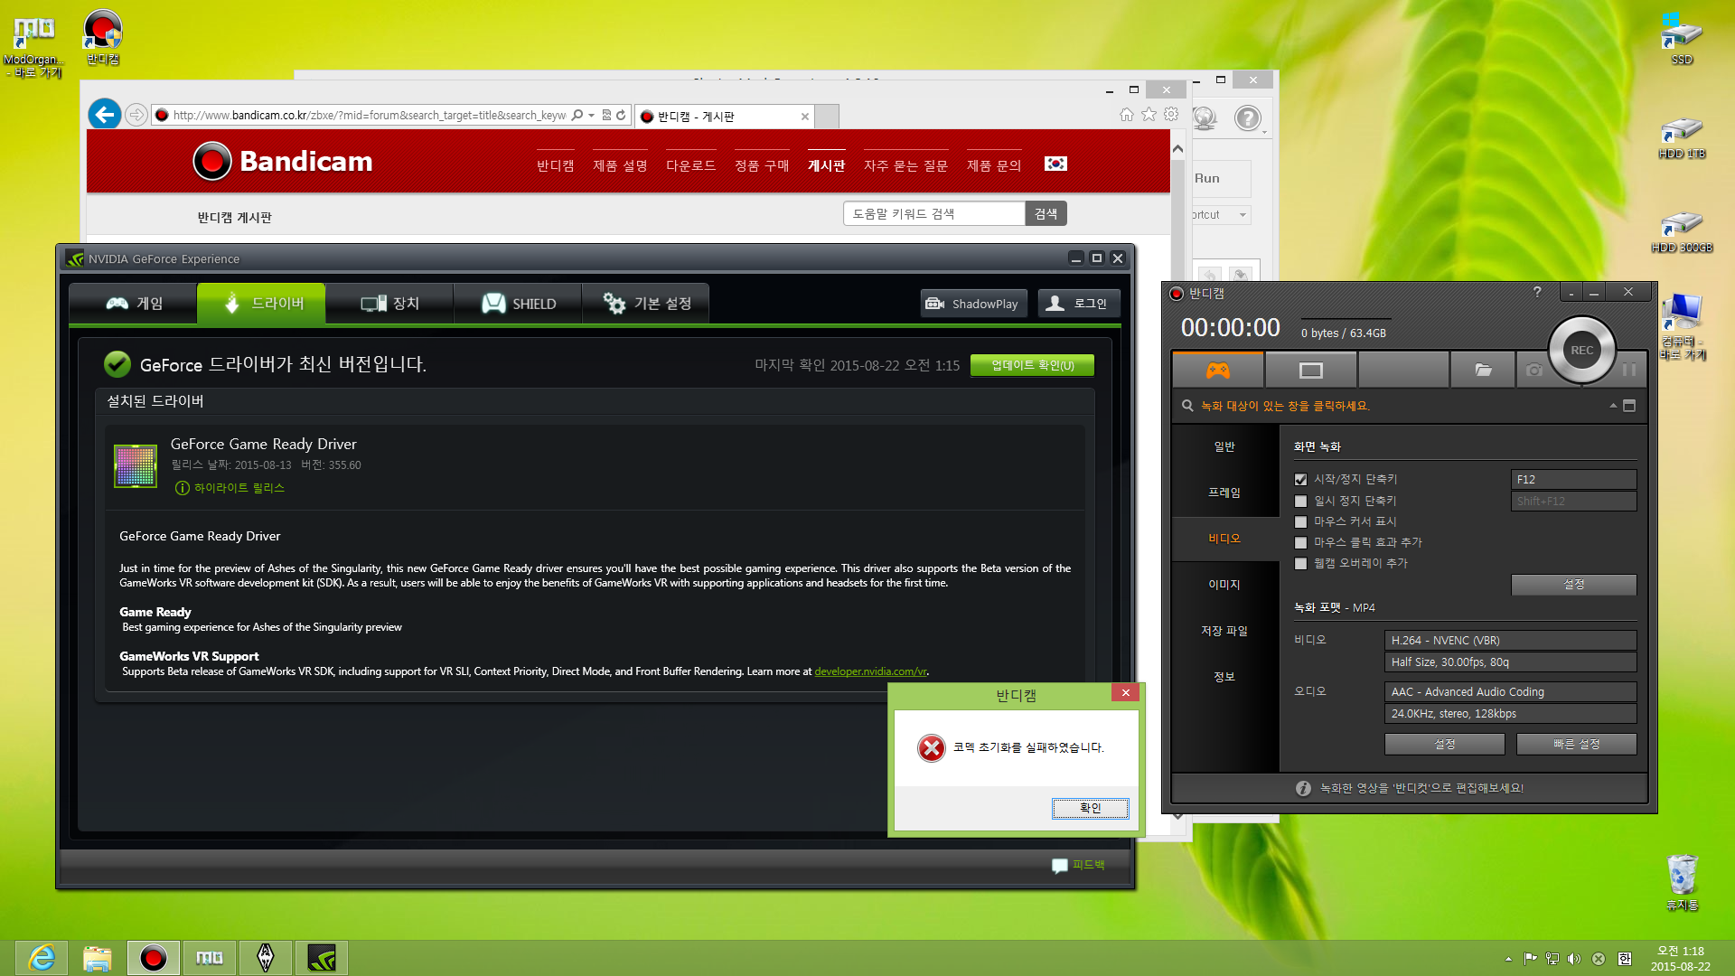Click the F12 hotkey input field
Image resolution: width=1735 pixels, height=976 pixels.
[1573, 480]
